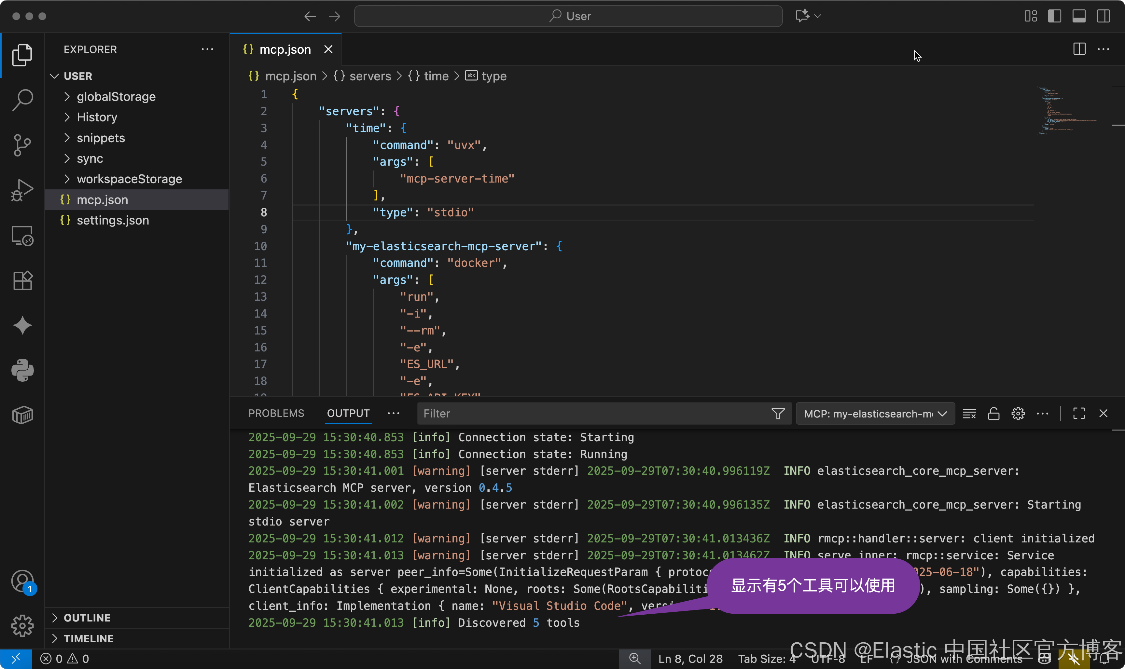Toggle the bottom panel visibility
Screen dimensions: 1125x669
[x=1079, y=16]
